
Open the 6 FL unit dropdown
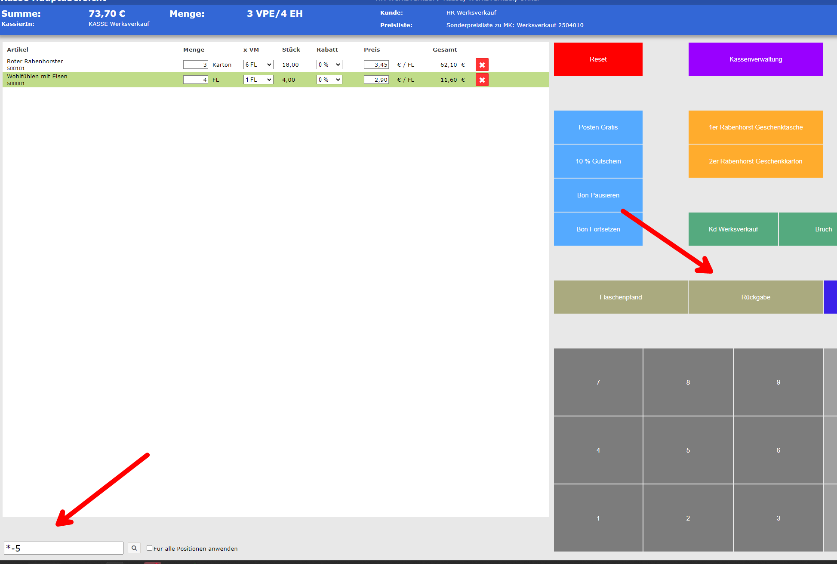coord(258,65)
